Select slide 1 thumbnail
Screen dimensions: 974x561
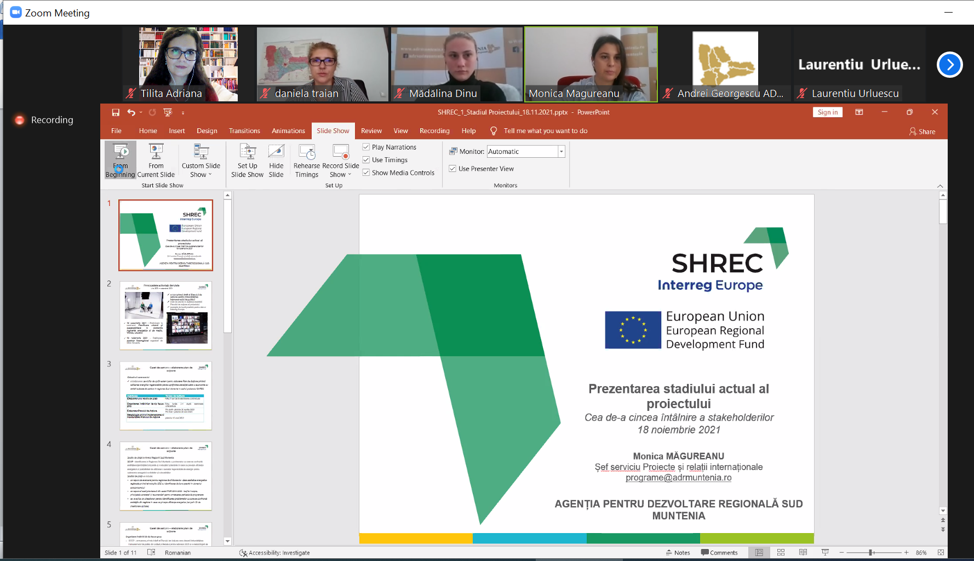pyautogui.click(x=165, y=235)
